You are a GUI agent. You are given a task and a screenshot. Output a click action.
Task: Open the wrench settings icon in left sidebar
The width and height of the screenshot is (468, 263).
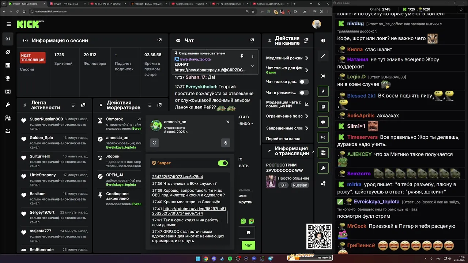(8, 105)
